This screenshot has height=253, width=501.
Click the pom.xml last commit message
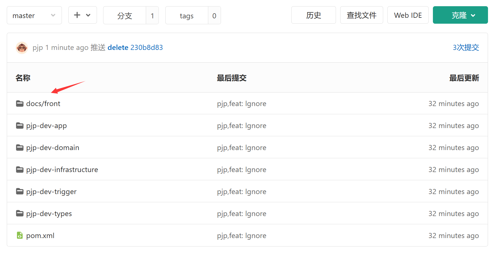click(x=242, y=236)
